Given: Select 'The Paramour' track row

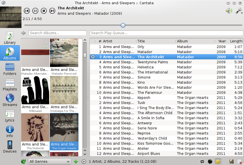Looking at the screenshot, I should click(x=166, y=93).
